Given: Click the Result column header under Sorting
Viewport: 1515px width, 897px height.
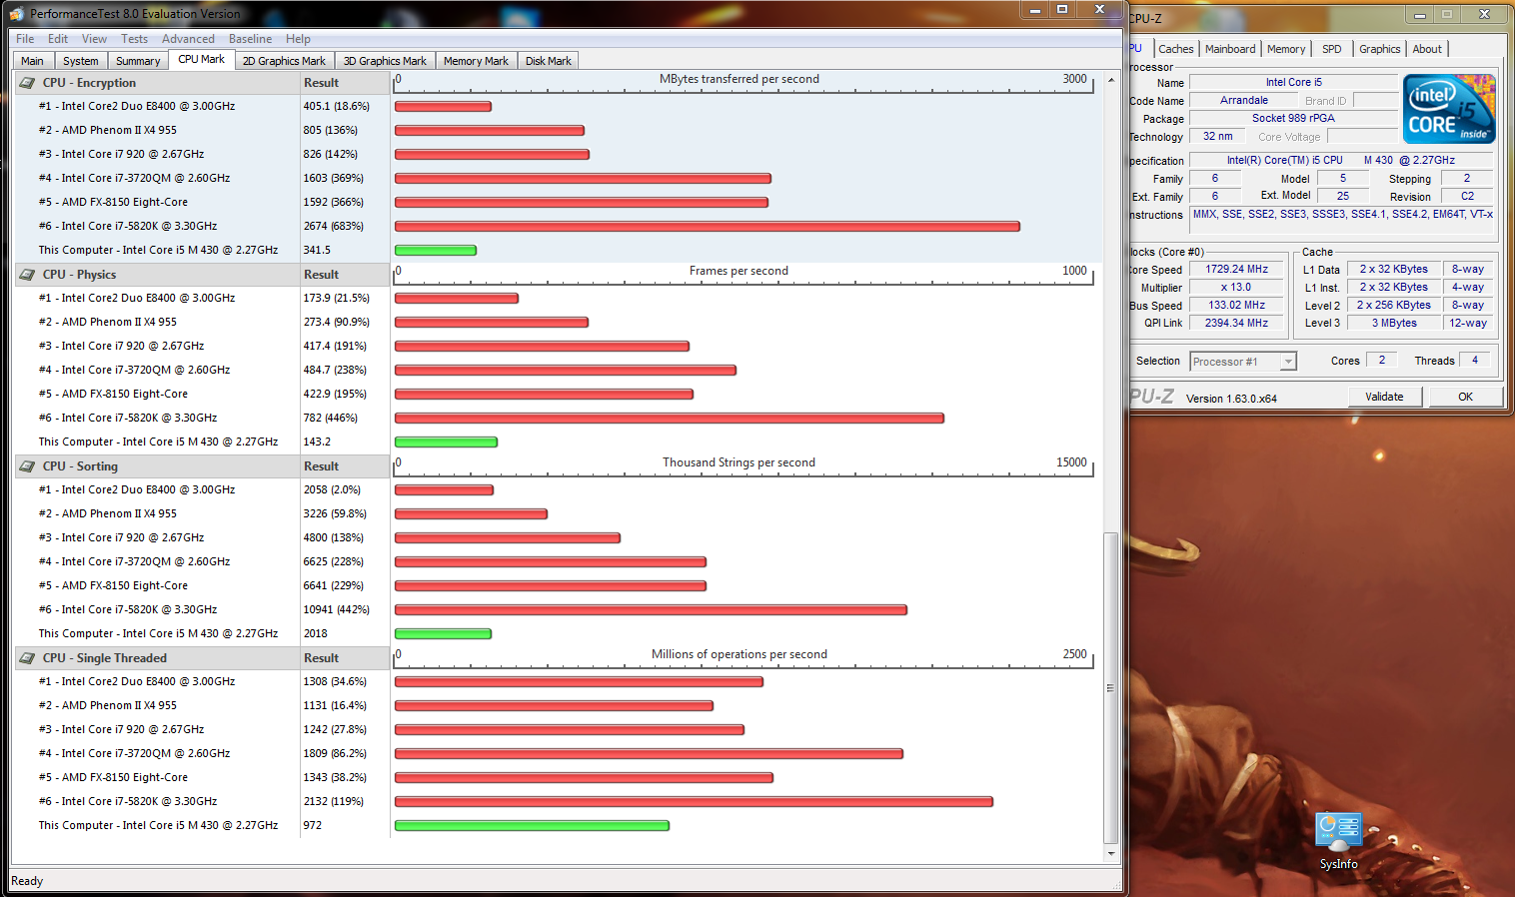Looking at the screenshot, I should 345,466.
